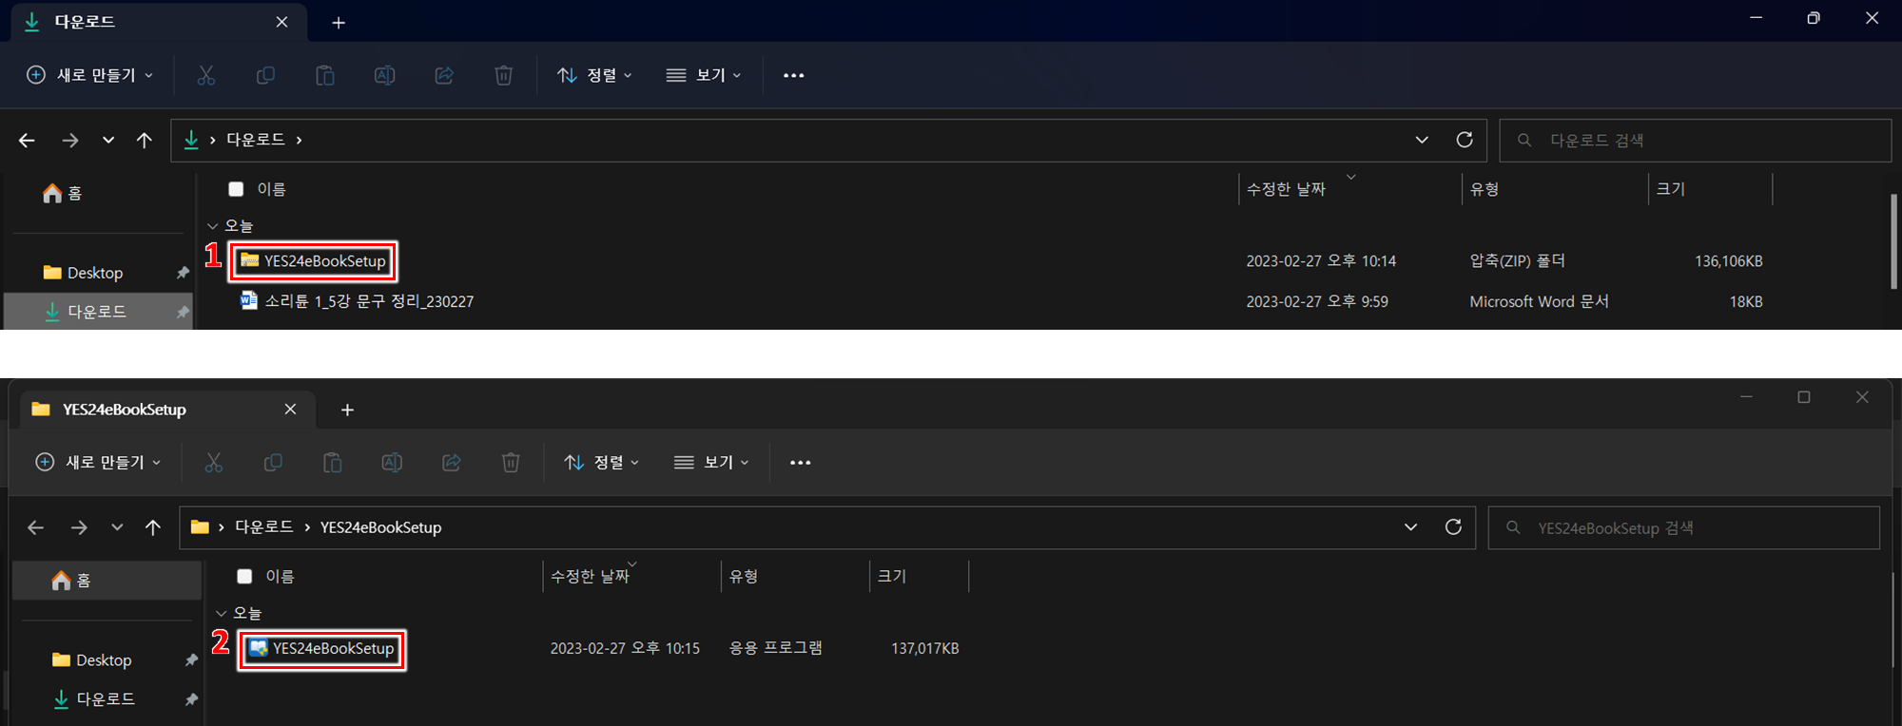Viewport: 1902px width, 726px height.
Task: Click Share icon in the YES24eBookSetup window toolbar
Action: [452, 463]
